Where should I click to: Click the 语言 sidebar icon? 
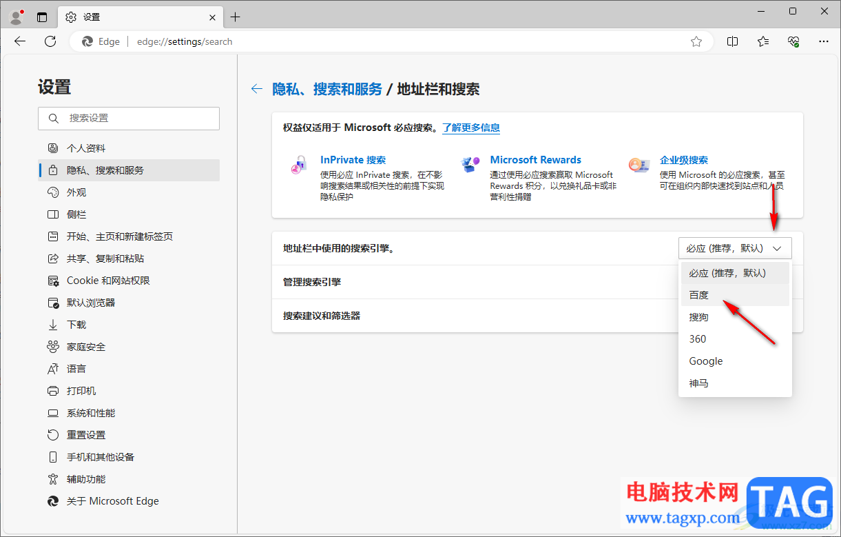[53, 369]
